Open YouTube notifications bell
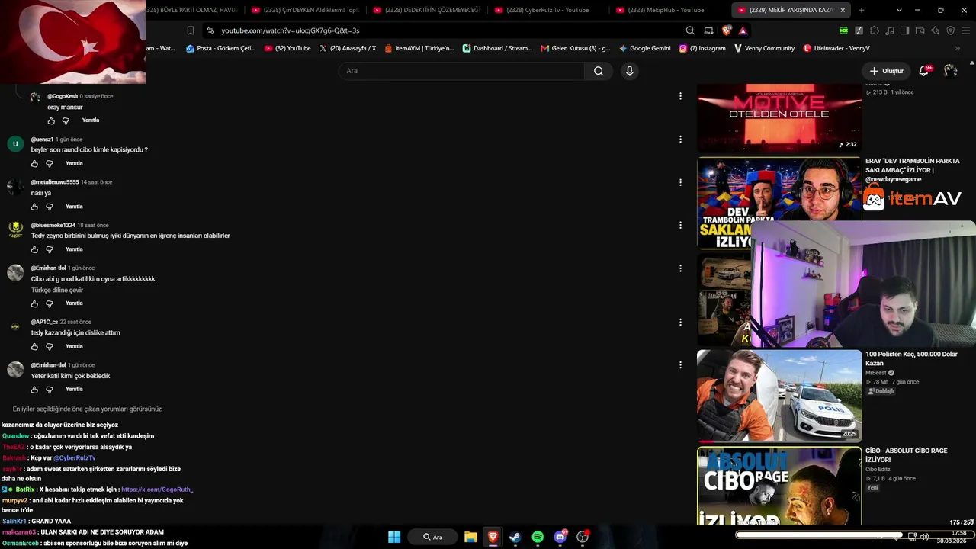This screenshot has height=549, width=976. click(x=923, y=71)
